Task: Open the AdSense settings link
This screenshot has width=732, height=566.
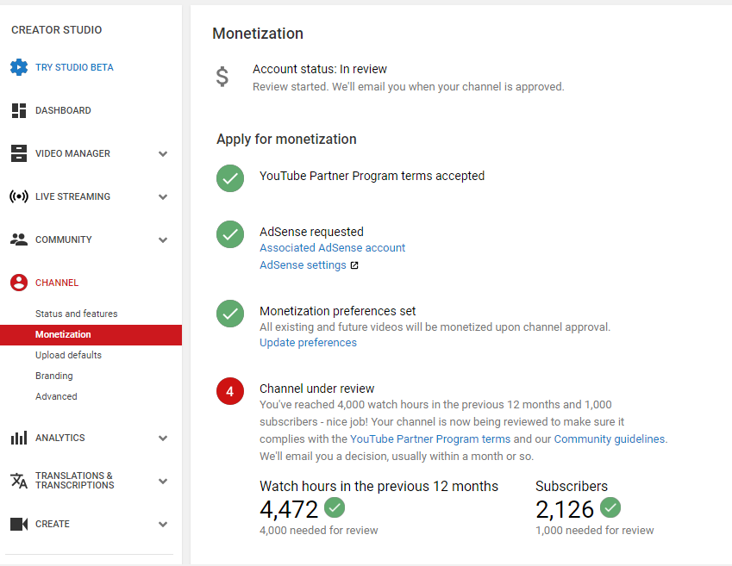Action: (303, 265)
